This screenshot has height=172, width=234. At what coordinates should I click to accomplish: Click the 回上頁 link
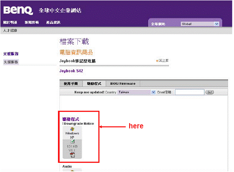click(163, 60)
